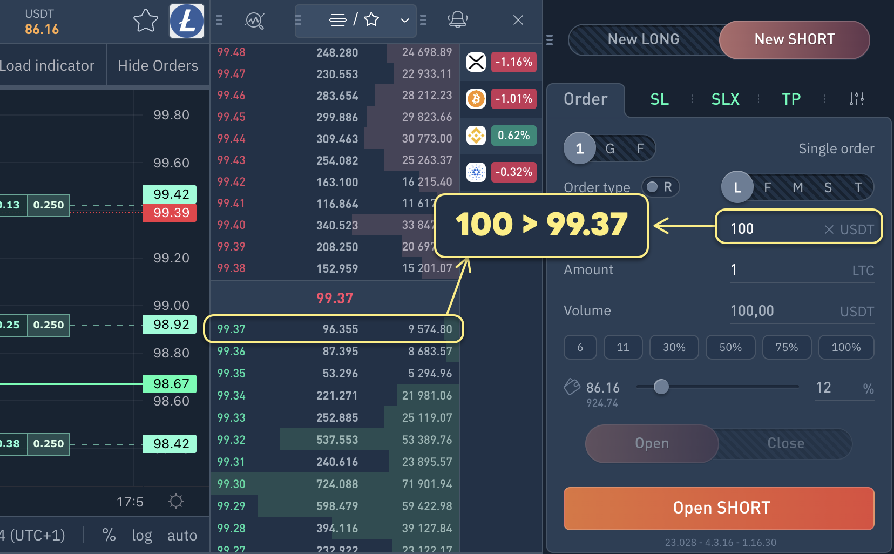Add pair to favorites with star icon
This screenshot has width=894, height=554.
pos(145,22)
